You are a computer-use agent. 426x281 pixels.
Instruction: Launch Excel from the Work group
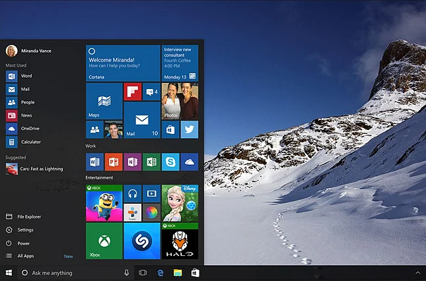coord(152,162)
